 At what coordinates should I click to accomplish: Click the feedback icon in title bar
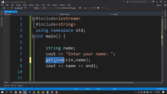click(128, 2)
